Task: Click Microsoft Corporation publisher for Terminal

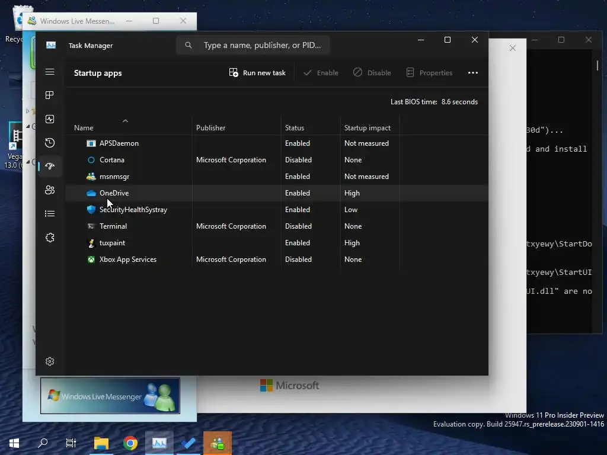Action: 231,226
